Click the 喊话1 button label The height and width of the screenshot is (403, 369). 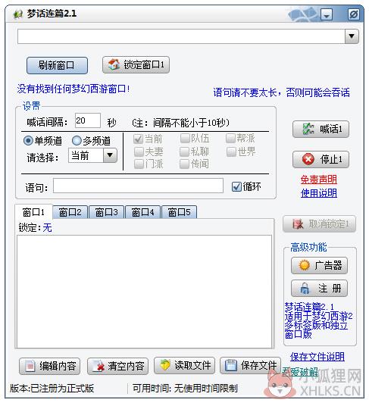331,129
